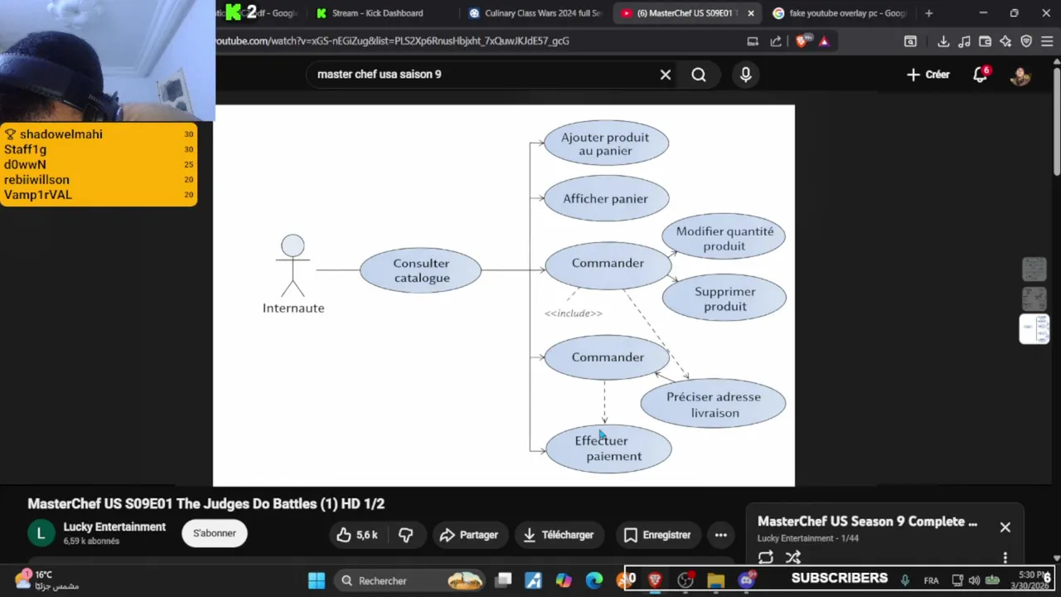Like the video with 5,6 k
Image resolution: width=1061 pixels, height=597 pixels.
pos(357,535)
